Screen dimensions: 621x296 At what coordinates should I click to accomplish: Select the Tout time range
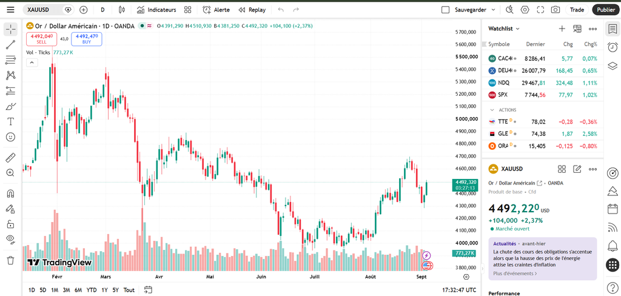(129, 290)
